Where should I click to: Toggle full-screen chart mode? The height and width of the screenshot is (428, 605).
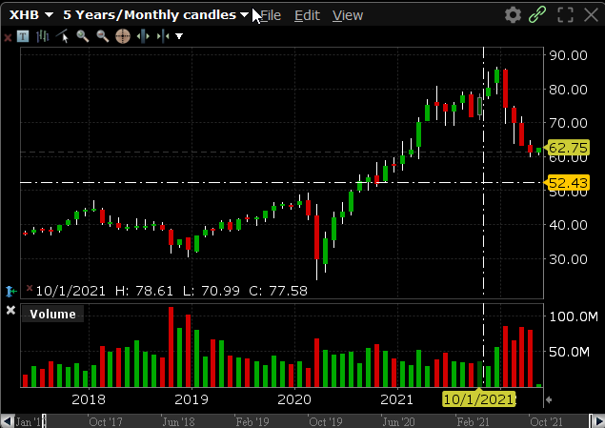coord(565,15)
